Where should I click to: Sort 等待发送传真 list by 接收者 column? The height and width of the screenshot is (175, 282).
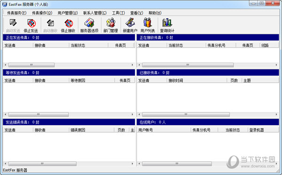click(51, 80)
